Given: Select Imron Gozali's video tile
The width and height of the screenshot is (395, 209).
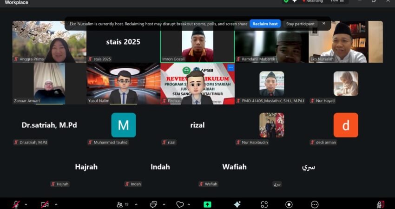Looking at the screenshot, I should [x=197, y=43].
